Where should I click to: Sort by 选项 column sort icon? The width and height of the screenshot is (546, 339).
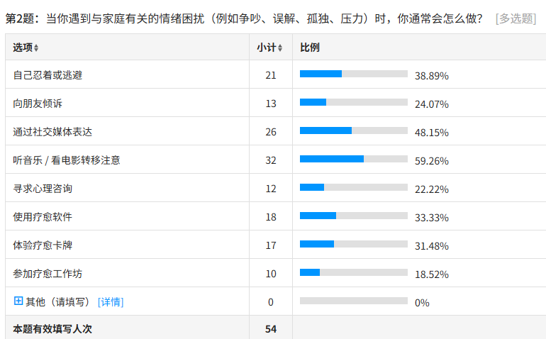[x=36, y=48]
